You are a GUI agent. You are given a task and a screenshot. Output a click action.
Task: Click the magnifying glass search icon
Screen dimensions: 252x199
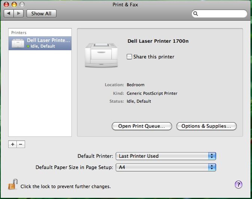coord(196,13)
